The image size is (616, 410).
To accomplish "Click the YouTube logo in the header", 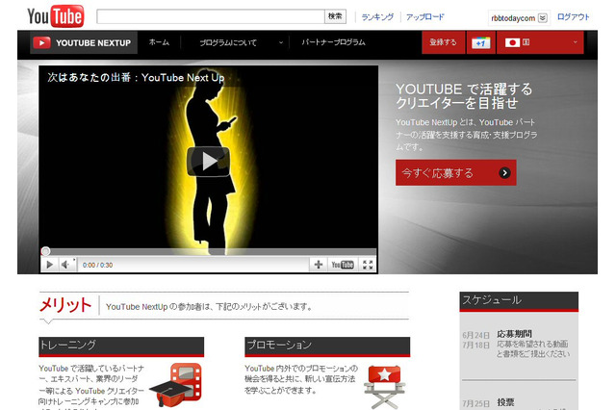I will pos(56,16).
